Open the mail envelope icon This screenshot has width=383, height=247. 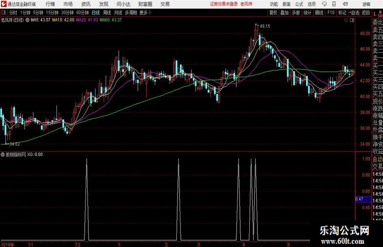pyautogui.click(x=345, y=4)
